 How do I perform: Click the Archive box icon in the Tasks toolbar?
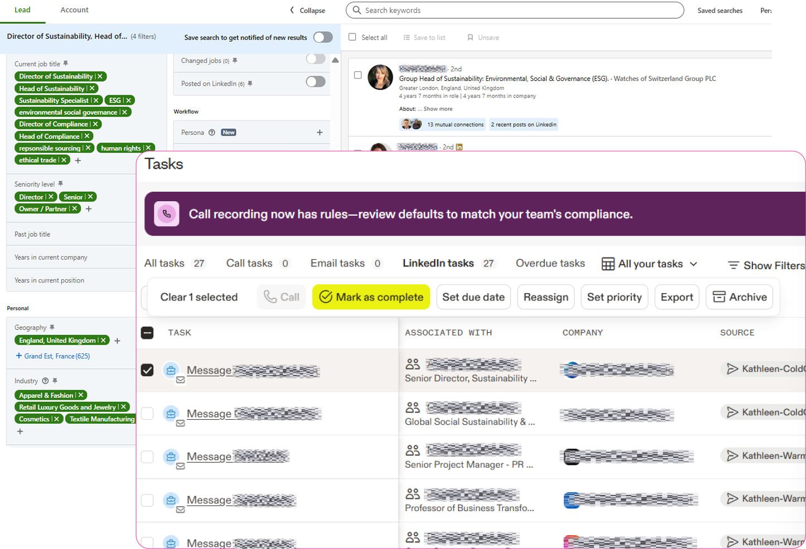click(719, 297)
